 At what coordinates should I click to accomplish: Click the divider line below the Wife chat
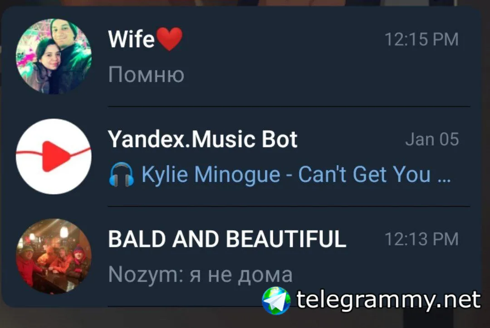[x=289, y=107]
